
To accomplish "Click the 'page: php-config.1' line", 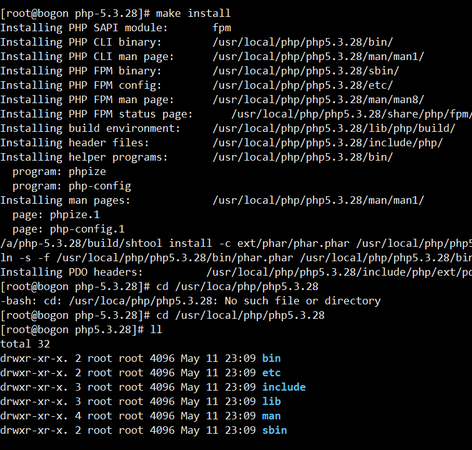I will point(69,229).
